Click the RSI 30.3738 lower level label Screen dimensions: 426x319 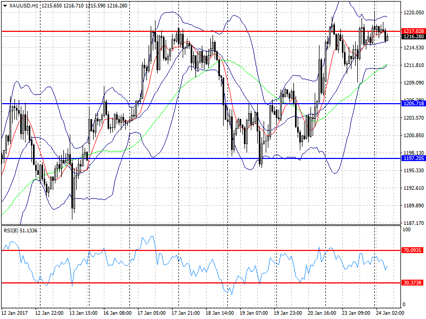(x=412, y=283)
